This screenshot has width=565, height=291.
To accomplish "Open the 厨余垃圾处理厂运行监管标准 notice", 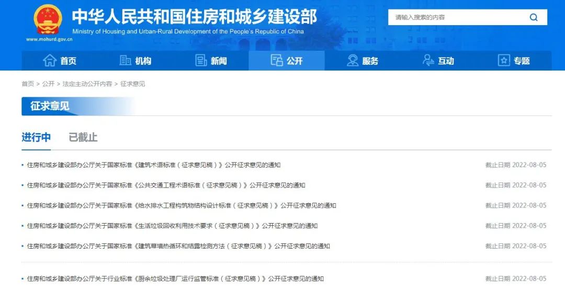I will pos(175,279).
